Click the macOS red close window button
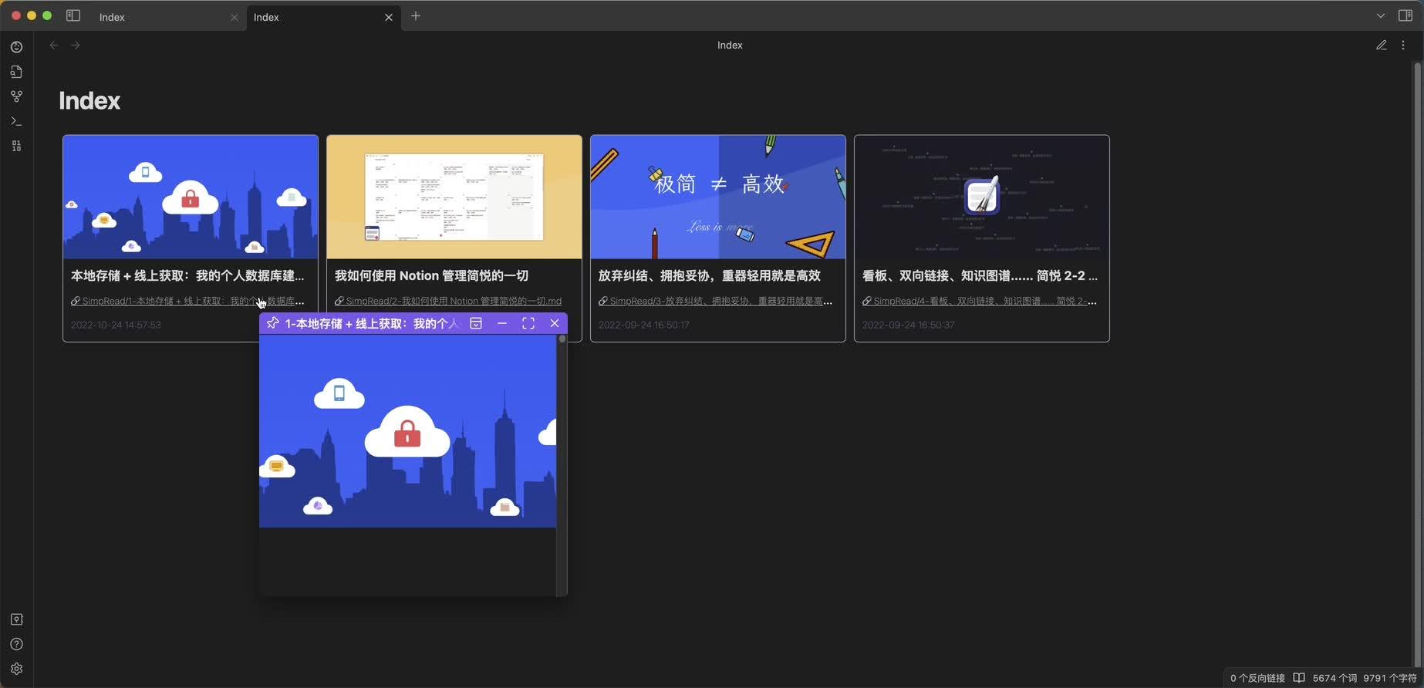The width and height of the screenshot is (1424, 688). (15, 15)
